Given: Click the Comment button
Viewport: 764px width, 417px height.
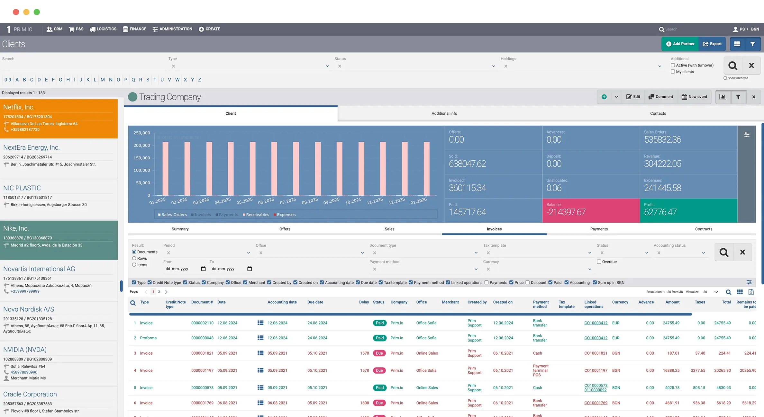Looking at the screenshot, I should click(661, 97).
